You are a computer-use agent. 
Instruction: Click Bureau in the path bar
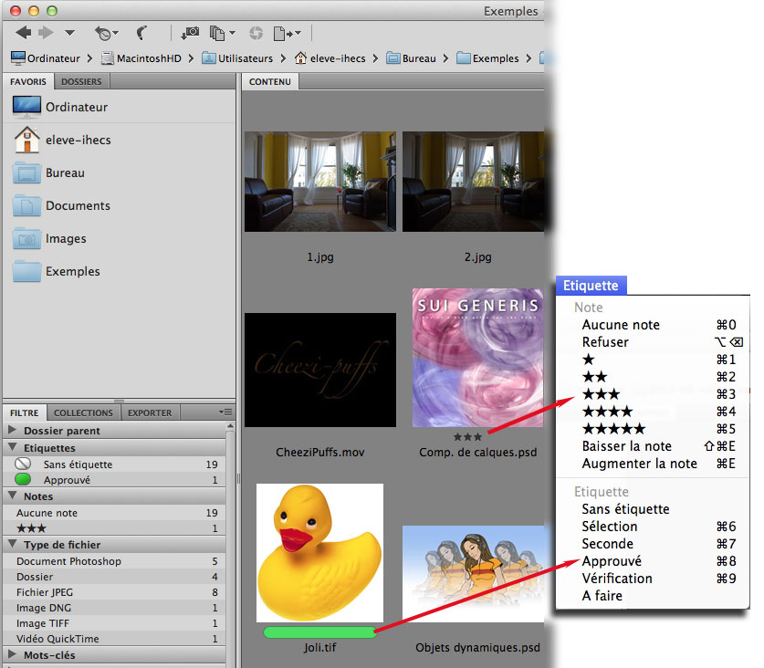click(x=411, y=58)
